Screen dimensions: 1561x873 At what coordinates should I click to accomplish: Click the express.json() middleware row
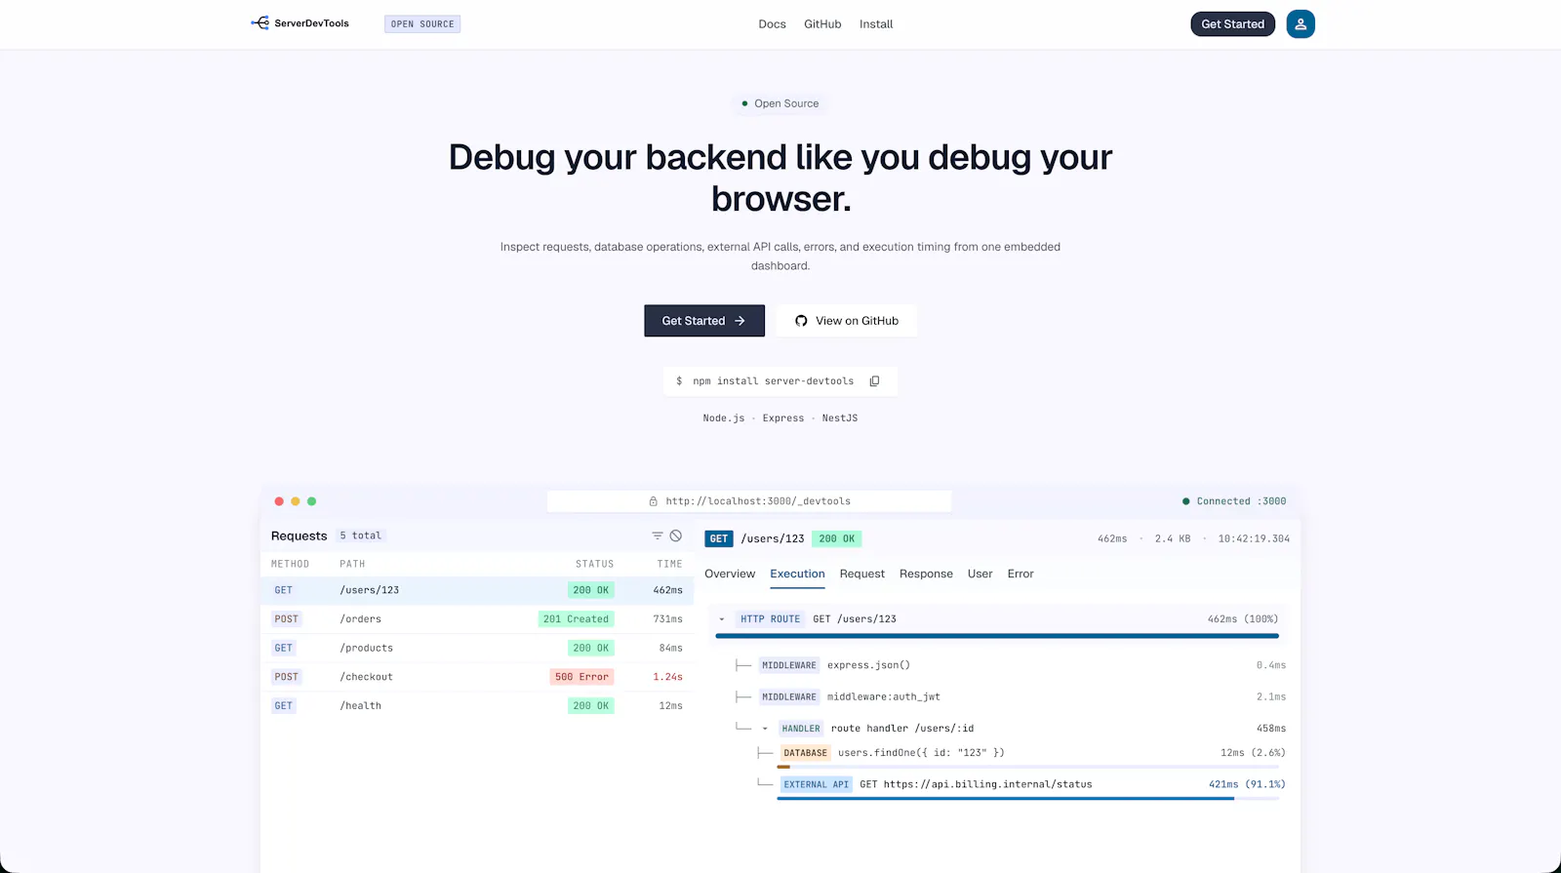pos(1011,665)
